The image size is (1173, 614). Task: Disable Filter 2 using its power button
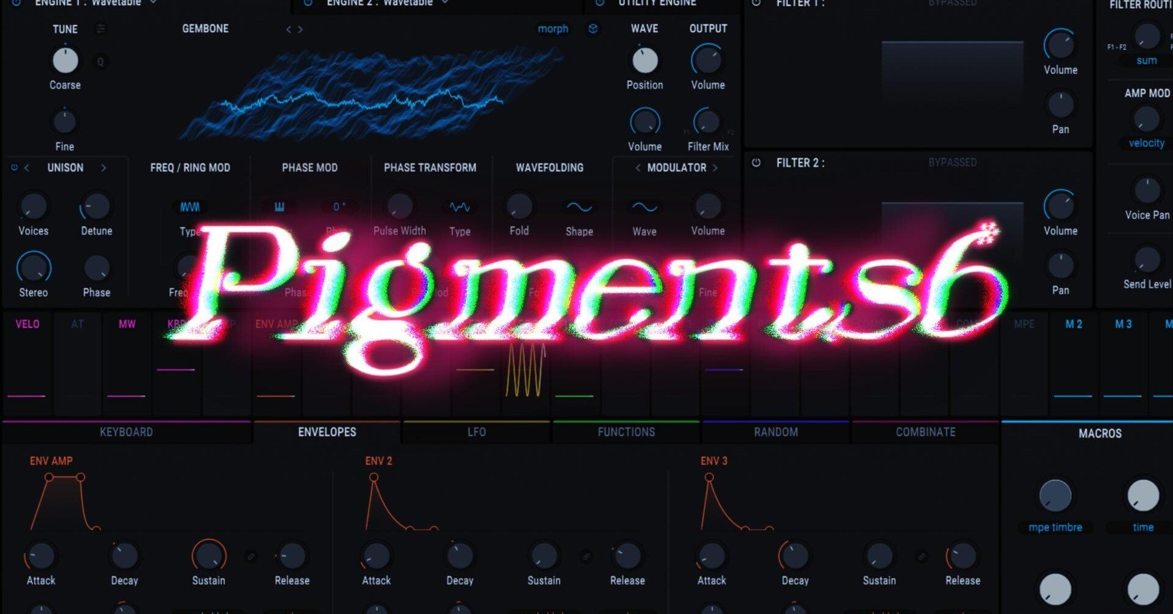tap(756, 163)
